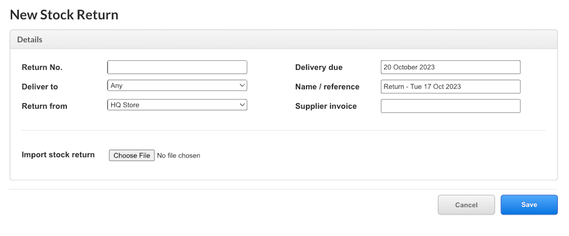Click the "Supplier invoice" label
This screenshot has height=236, width=569.
pyautogui.click(x=326, y=106)
